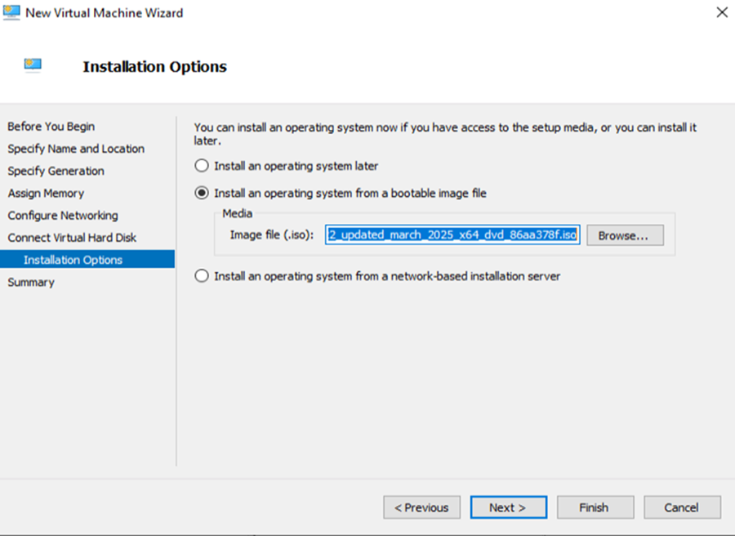This screenshot has width=735, height=536.
Task: Go to the Before You Begin step
Action: coord(51,127)
